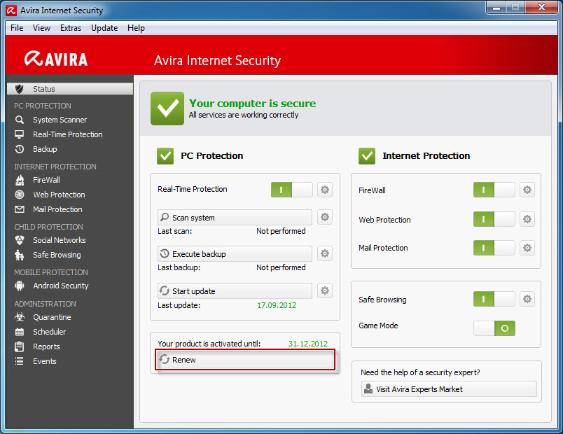
Task: Click the Reports clipboard icon
Action: click(x=20, y=346)
